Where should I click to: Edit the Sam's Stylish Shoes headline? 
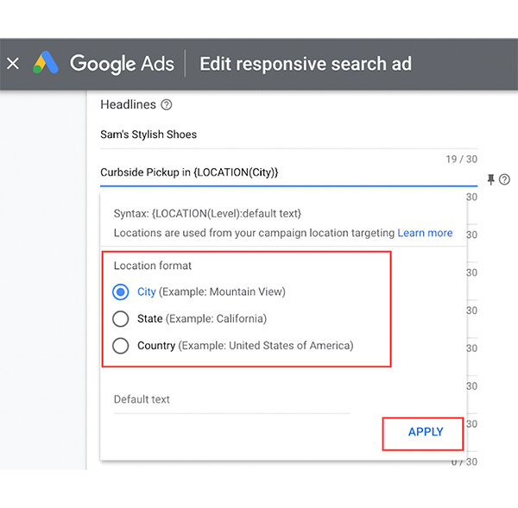pos(288,135)
